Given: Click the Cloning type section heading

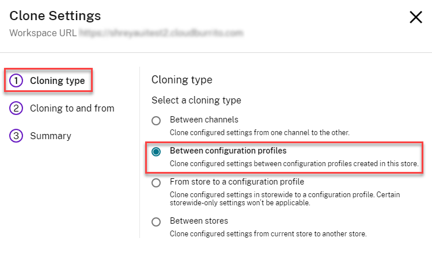Looking at the screenshot, I should (x=181, y=80).
